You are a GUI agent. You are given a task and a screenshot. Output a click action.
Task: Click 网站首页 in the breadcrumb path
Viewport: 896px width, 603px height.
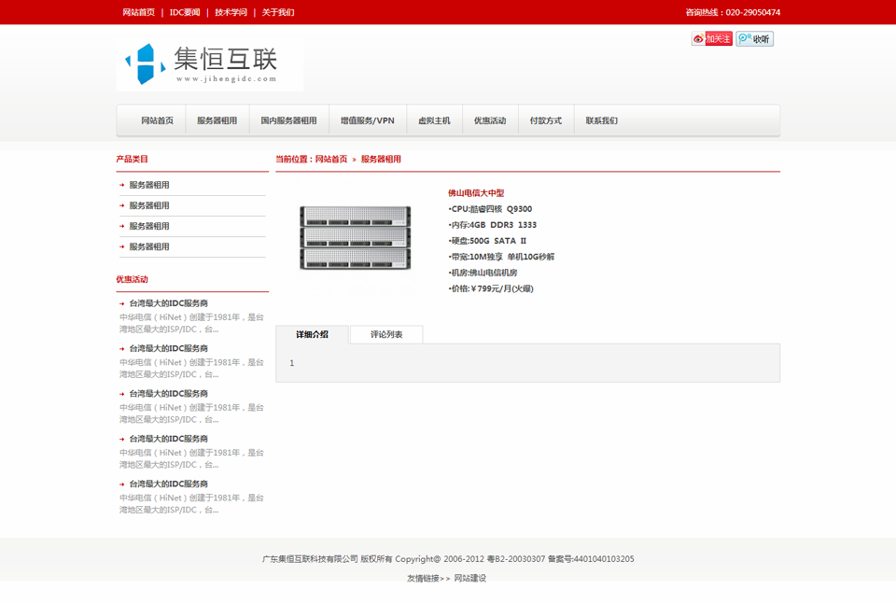click(x=331, y=160)
